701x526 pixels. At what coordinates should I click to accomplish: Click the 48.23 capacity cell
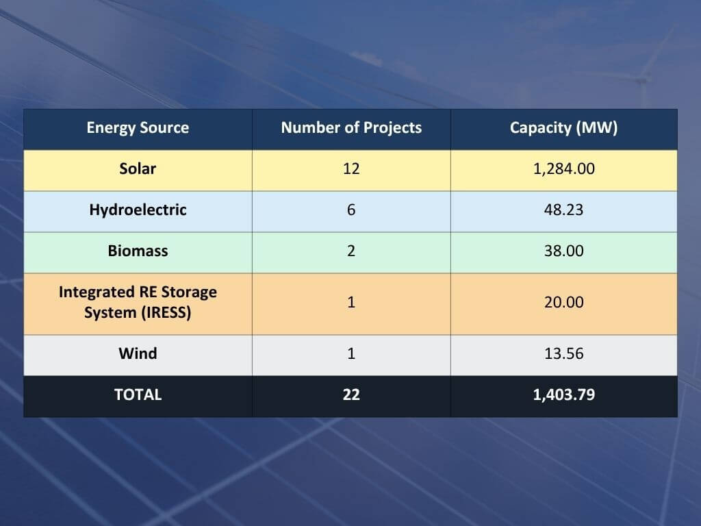(x=563, y=210)
